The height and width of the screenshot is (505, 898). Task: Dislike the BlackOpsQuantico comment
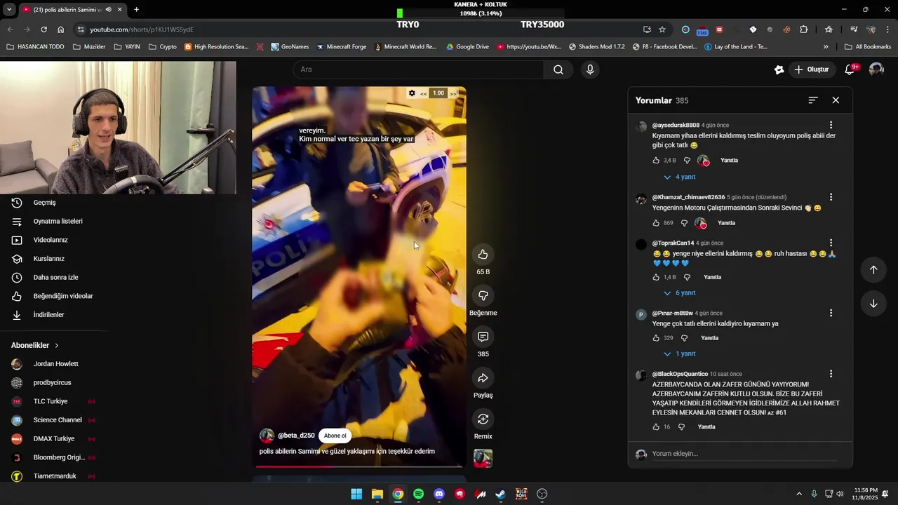681,426
